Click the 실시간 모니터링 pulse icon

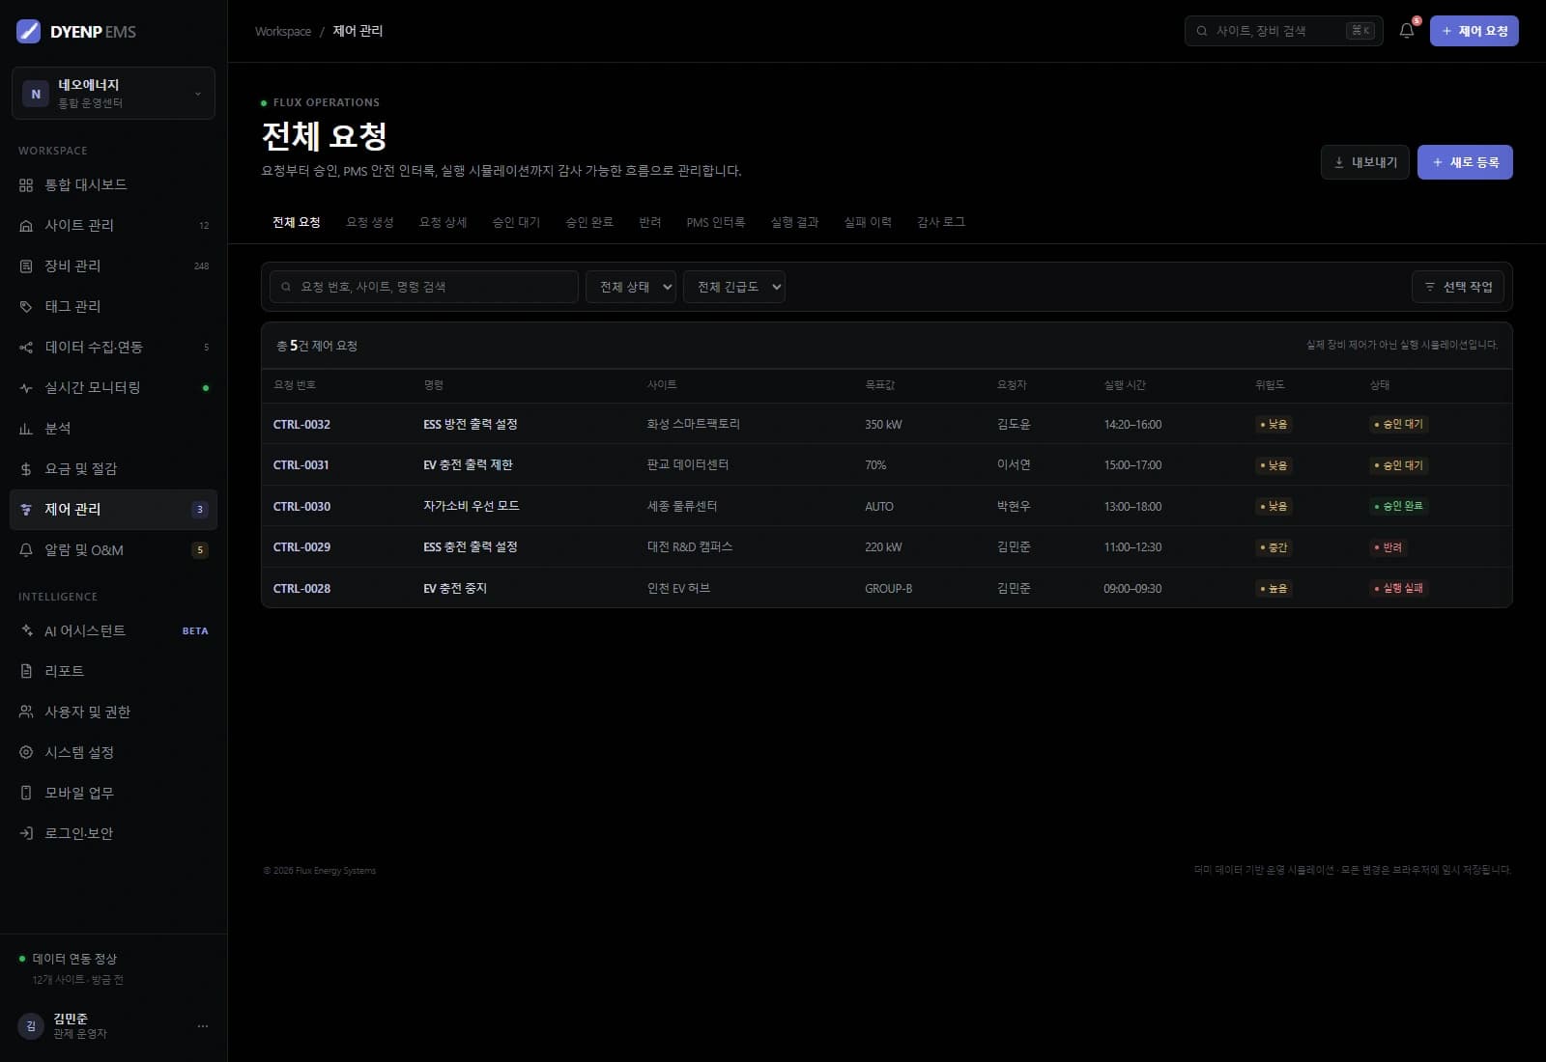(x=26, y=387)
